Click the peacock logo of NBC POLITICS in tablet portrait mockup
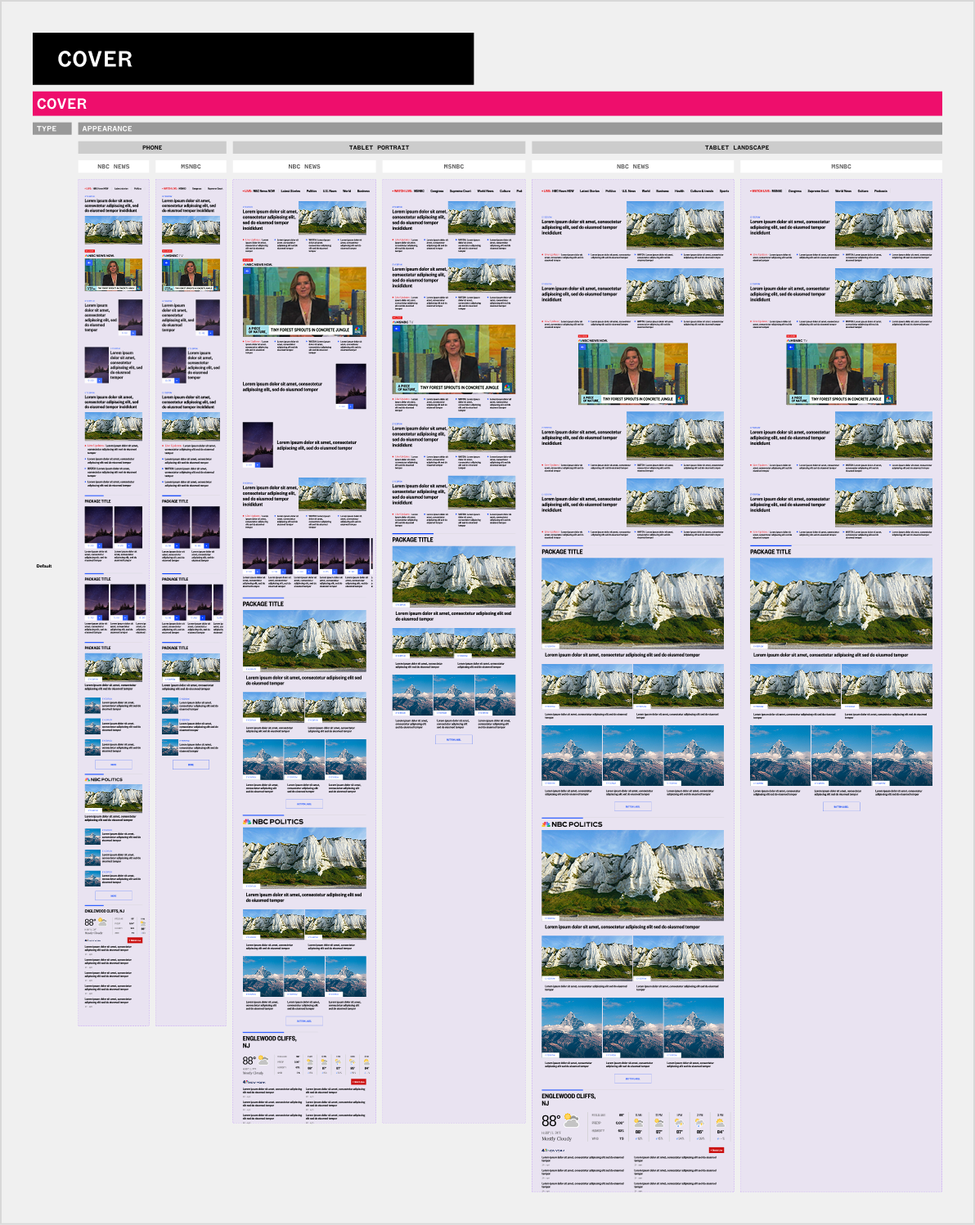Viewport: 975px width, 1225px height. coord(247,821)
